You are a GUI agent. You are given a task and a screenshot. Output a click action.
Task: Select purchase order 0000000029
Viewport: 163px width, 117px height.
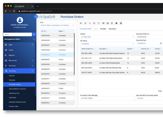(58, 36)
